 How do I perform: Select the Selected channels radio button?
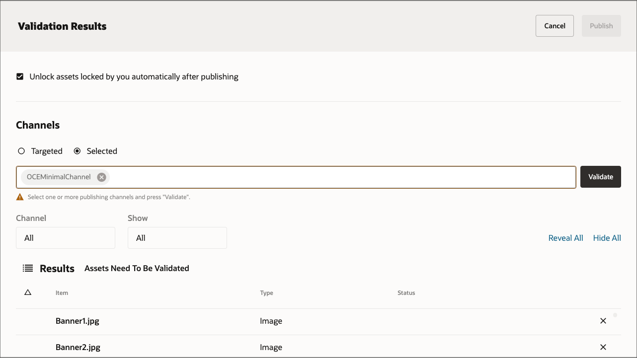coord(77,150)
